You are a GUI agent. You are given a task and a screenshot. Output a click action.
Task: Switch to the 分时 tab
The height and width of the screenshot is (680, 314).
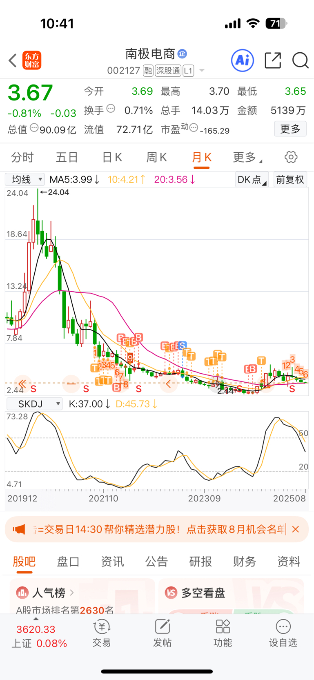coord(22,157)
